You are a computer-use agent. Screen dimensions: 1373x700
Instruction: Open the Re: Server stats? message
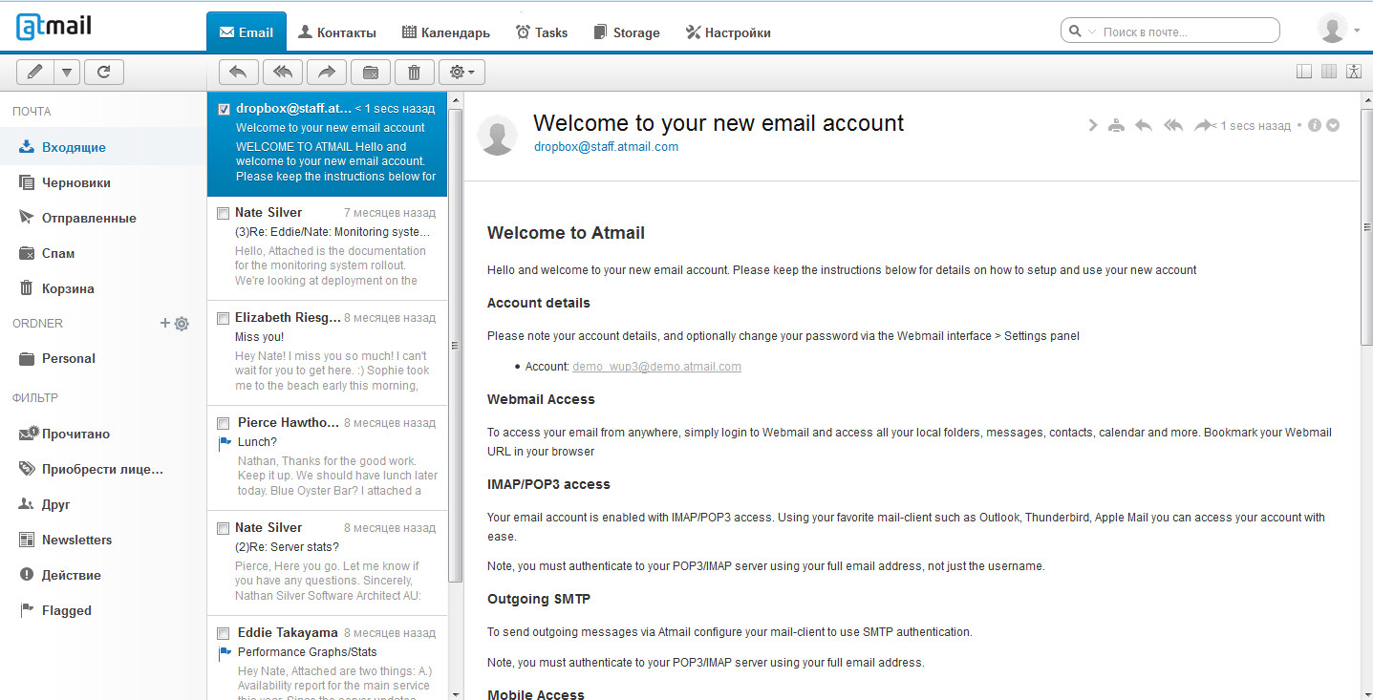(x=327, y=563)
